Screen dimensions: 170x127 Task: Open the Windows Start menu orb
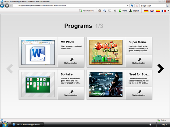[x=5, y=124]
